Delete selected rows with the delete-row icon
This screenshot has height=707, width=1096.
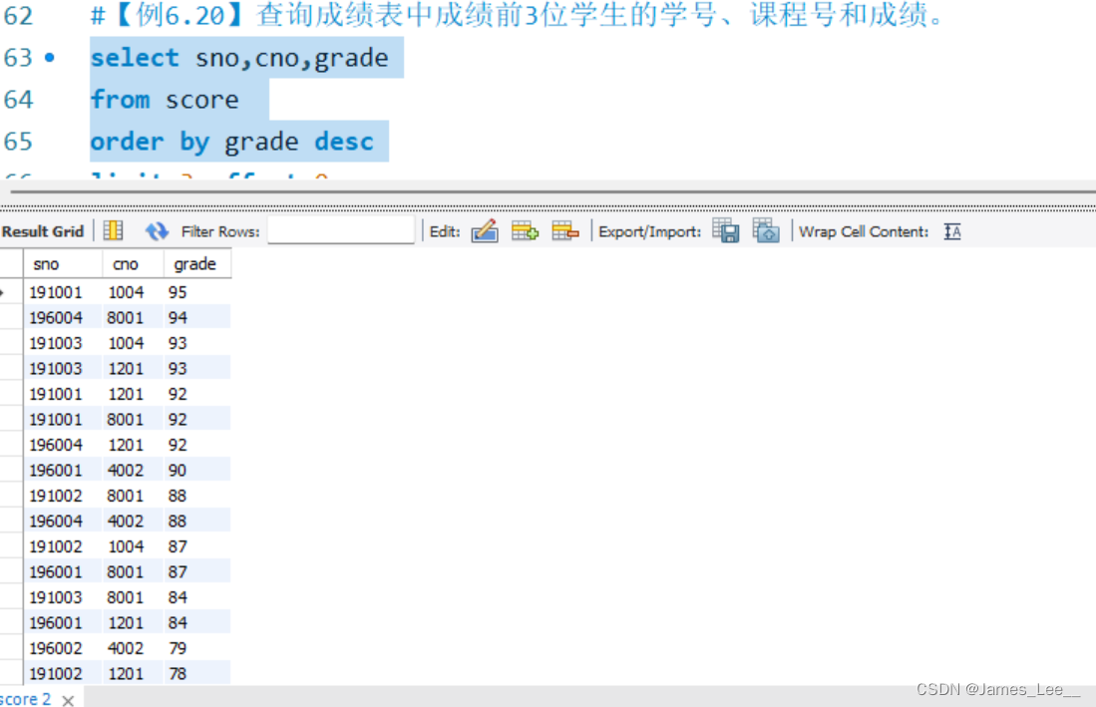click(x=565, y=230)
